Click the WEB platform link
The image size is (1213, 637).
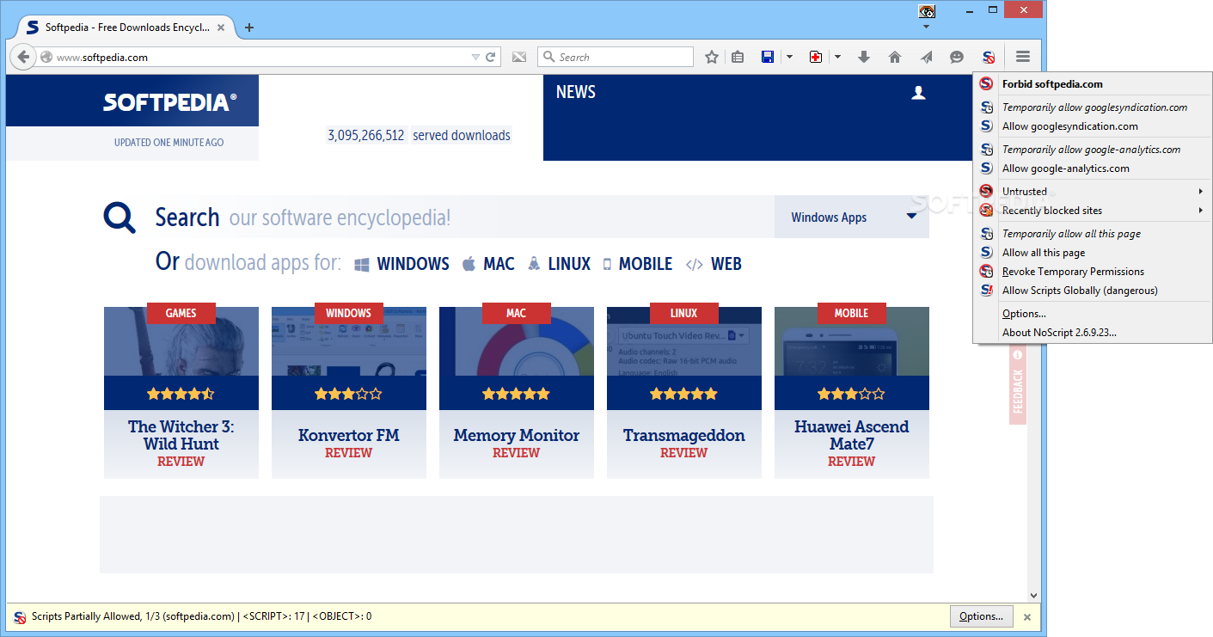pyautogui.click(x=714, y=264)
